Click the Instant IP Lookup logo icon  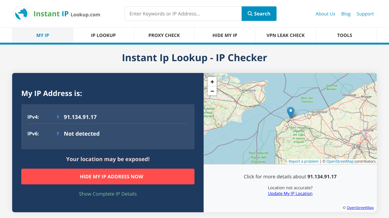click(x=21, y=14)
